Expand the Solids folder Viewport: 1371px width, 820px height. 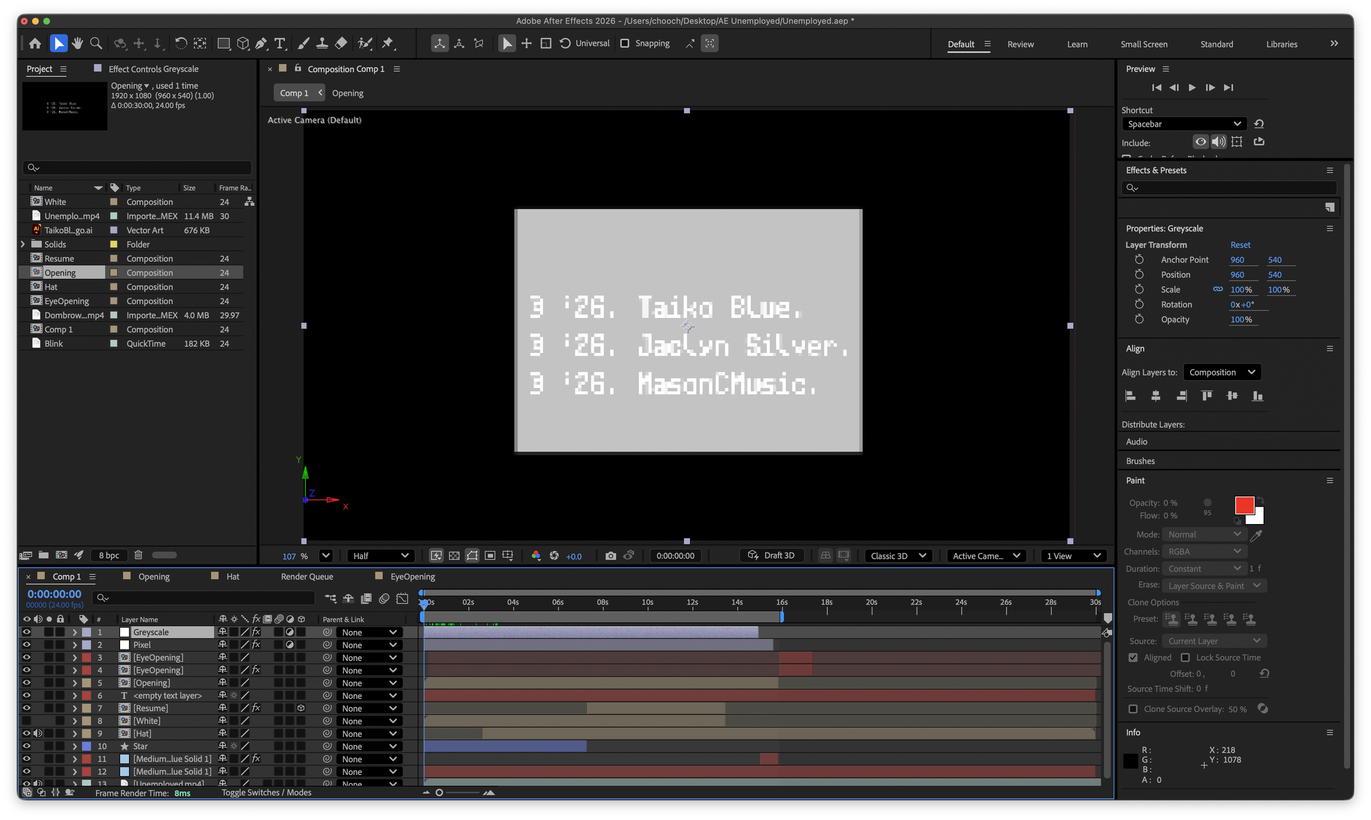coord(22,244)
